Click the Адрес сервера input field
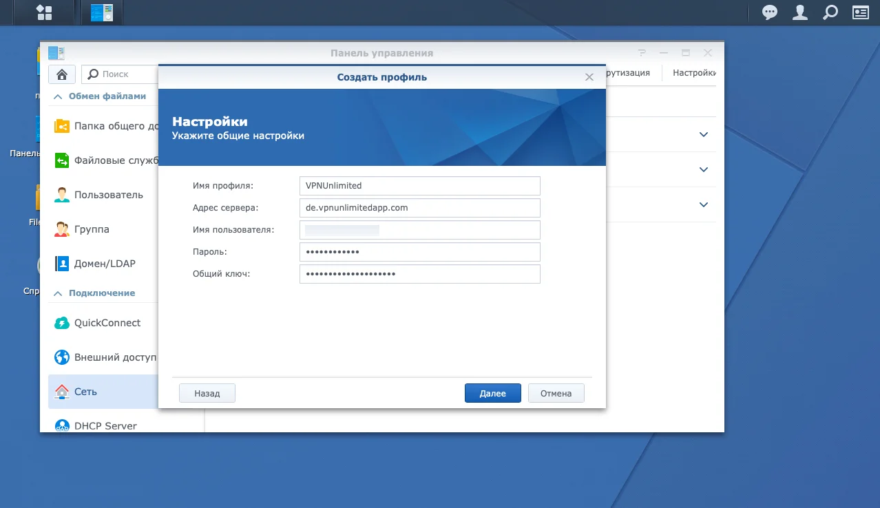Viewport: 880px width, 508px height. (x=419, y=207)
